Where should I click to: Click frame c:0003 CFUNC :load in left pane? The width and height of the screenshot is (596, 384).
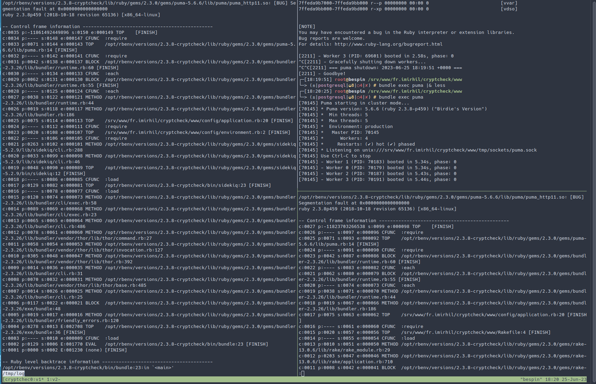[60, 337]
